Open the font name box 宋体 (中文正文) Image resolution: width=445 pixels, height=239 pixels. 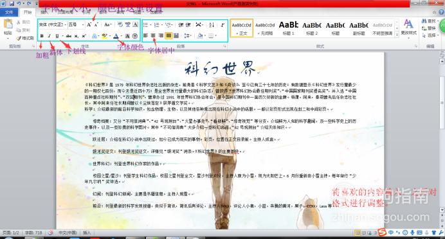53,24
